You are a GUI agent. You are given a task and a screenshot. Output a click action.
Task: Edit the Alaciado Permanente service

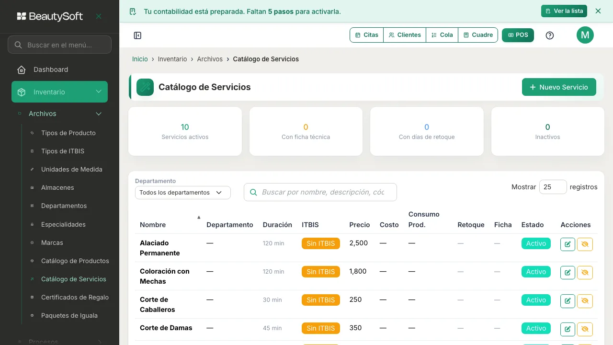coord(568,244)
